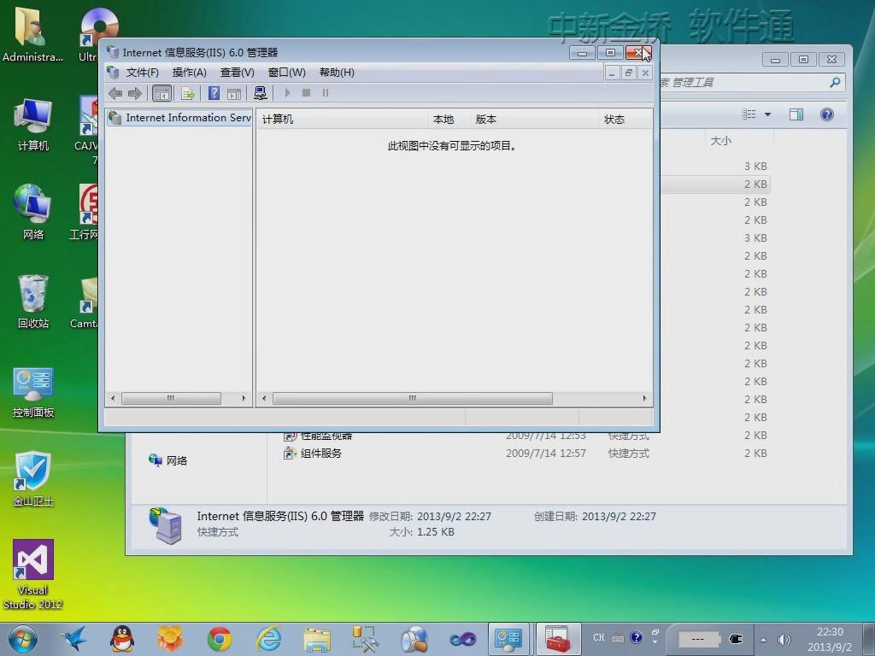Click right scroll arrow of the list pane
Viewport: 875px width, 656px height.
(x=644, y=398)
